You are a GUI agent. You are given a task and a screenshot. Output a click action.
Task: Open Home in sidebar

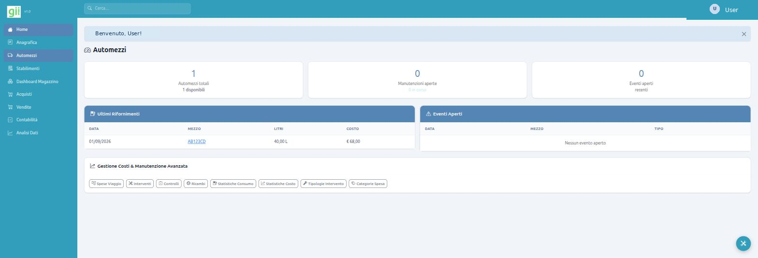pyautogui.click(x=39, y=29)
